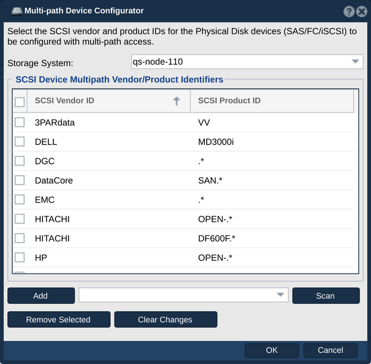Viewport: 371px width, 364px height.
Task: Select the DGC vendor text
Action: point(45,161)
